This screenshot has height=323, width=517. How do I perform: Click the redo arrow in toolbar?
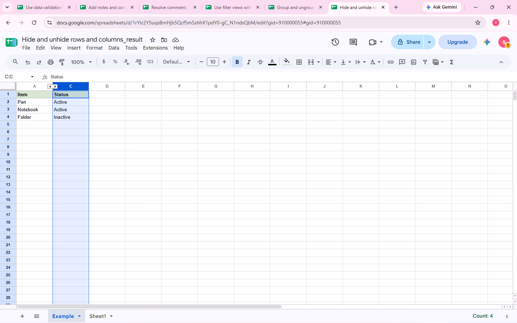[x=39, y=62]
